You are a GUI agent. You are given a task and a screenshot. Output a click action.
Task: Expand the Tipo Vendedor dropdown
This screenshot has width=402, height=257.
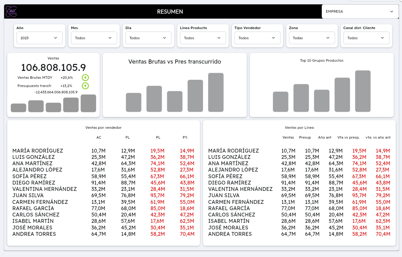257,38
